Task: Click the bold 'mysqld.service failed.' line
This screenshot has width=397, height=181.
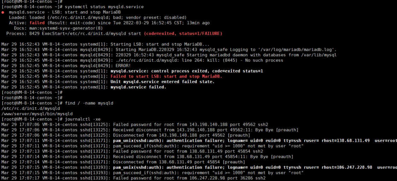Action: (138, 87)
